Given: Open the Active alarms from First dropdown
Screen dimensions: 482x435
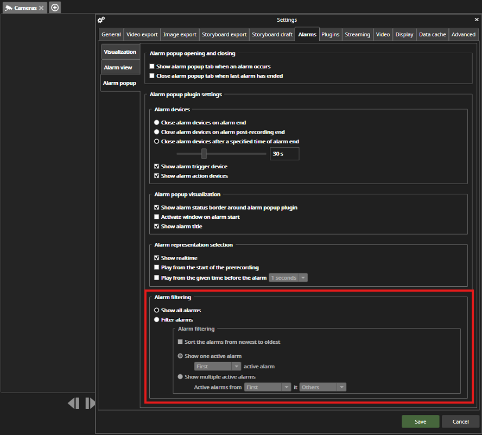Looking at the screenshot, I should click(268, 387).
